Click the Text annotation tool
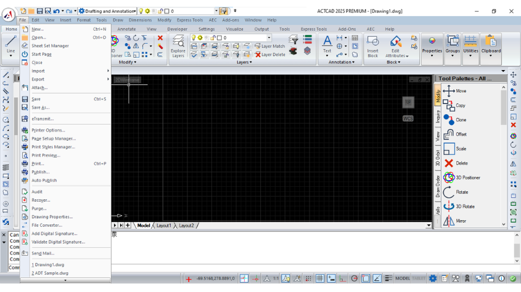The height and width of the screenshot is (292, 521). point(327,44)
